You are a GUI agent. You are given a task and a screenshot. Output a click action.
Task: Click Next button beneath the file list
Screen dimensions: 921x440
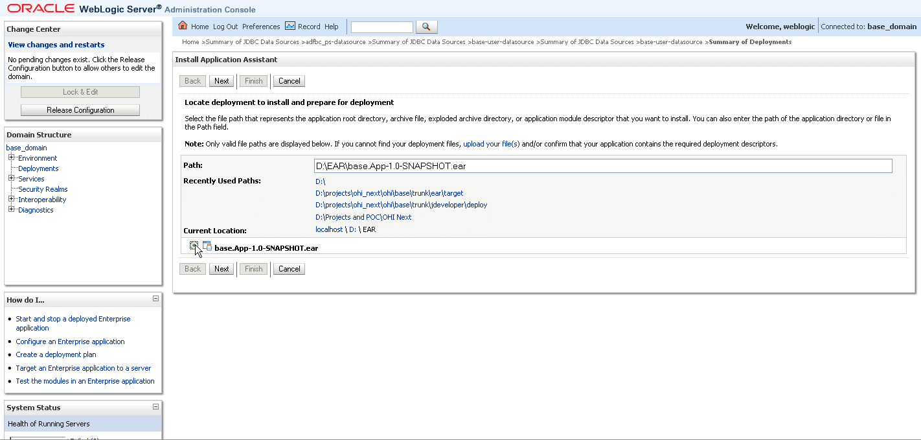click(222, 269)
